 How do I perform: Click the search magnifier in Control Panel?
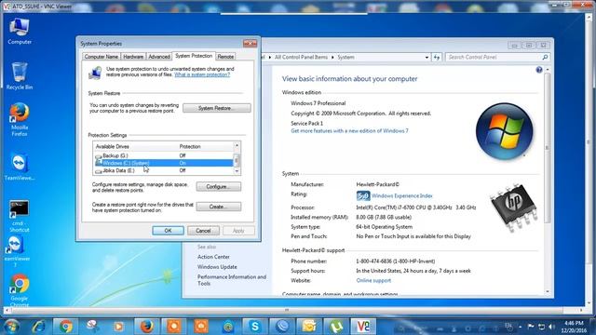[545, 58]
